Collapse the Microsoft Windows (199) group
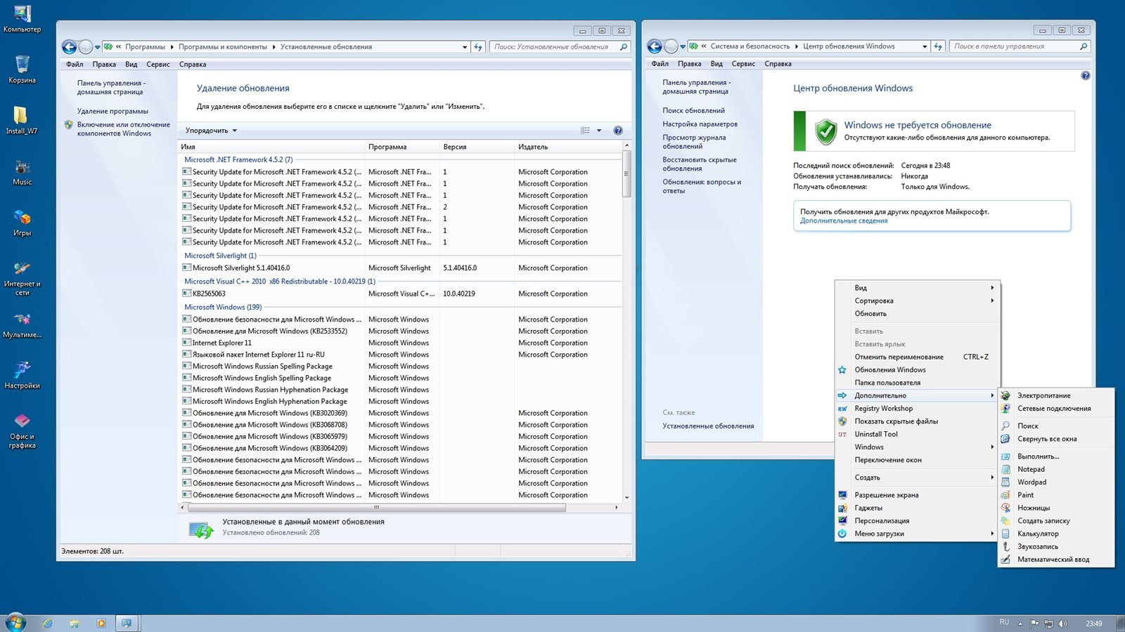The width and height of the screenshot is (1125, 632). pos(223,307)
